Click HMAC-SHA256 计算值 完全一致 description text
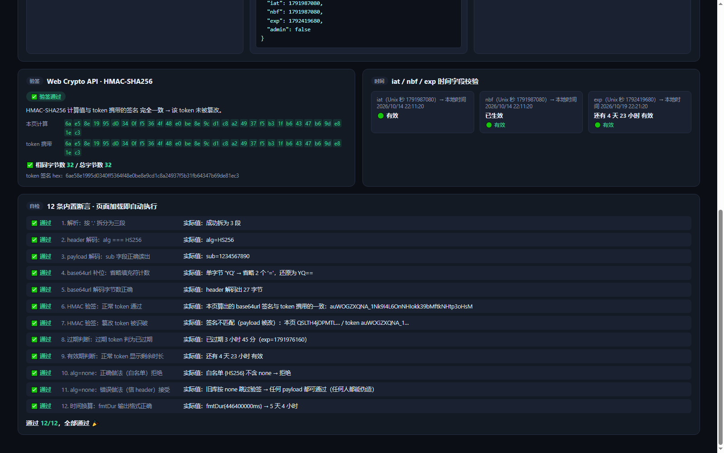The width and height of the screenshot is (724, 453). (x=124, y=111)
